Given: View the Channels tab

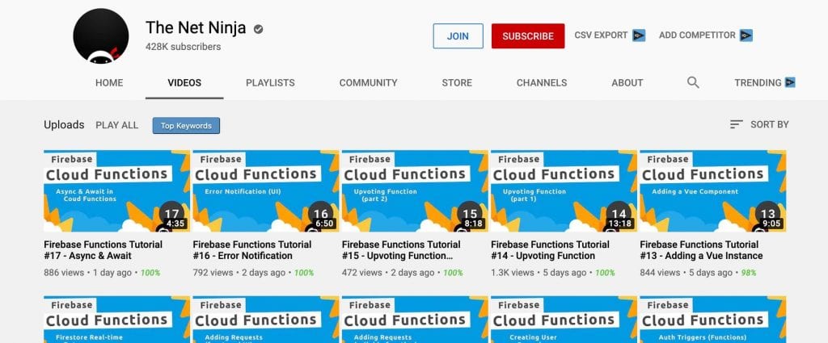Looking at the screenshot, I should tap(542, 82).
